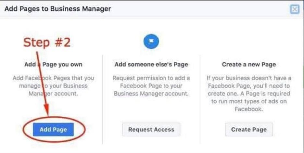This screenshot has width=304, height=153.
Task: Click the divider between own and someone else's columns
Action: tap(103, 99)
